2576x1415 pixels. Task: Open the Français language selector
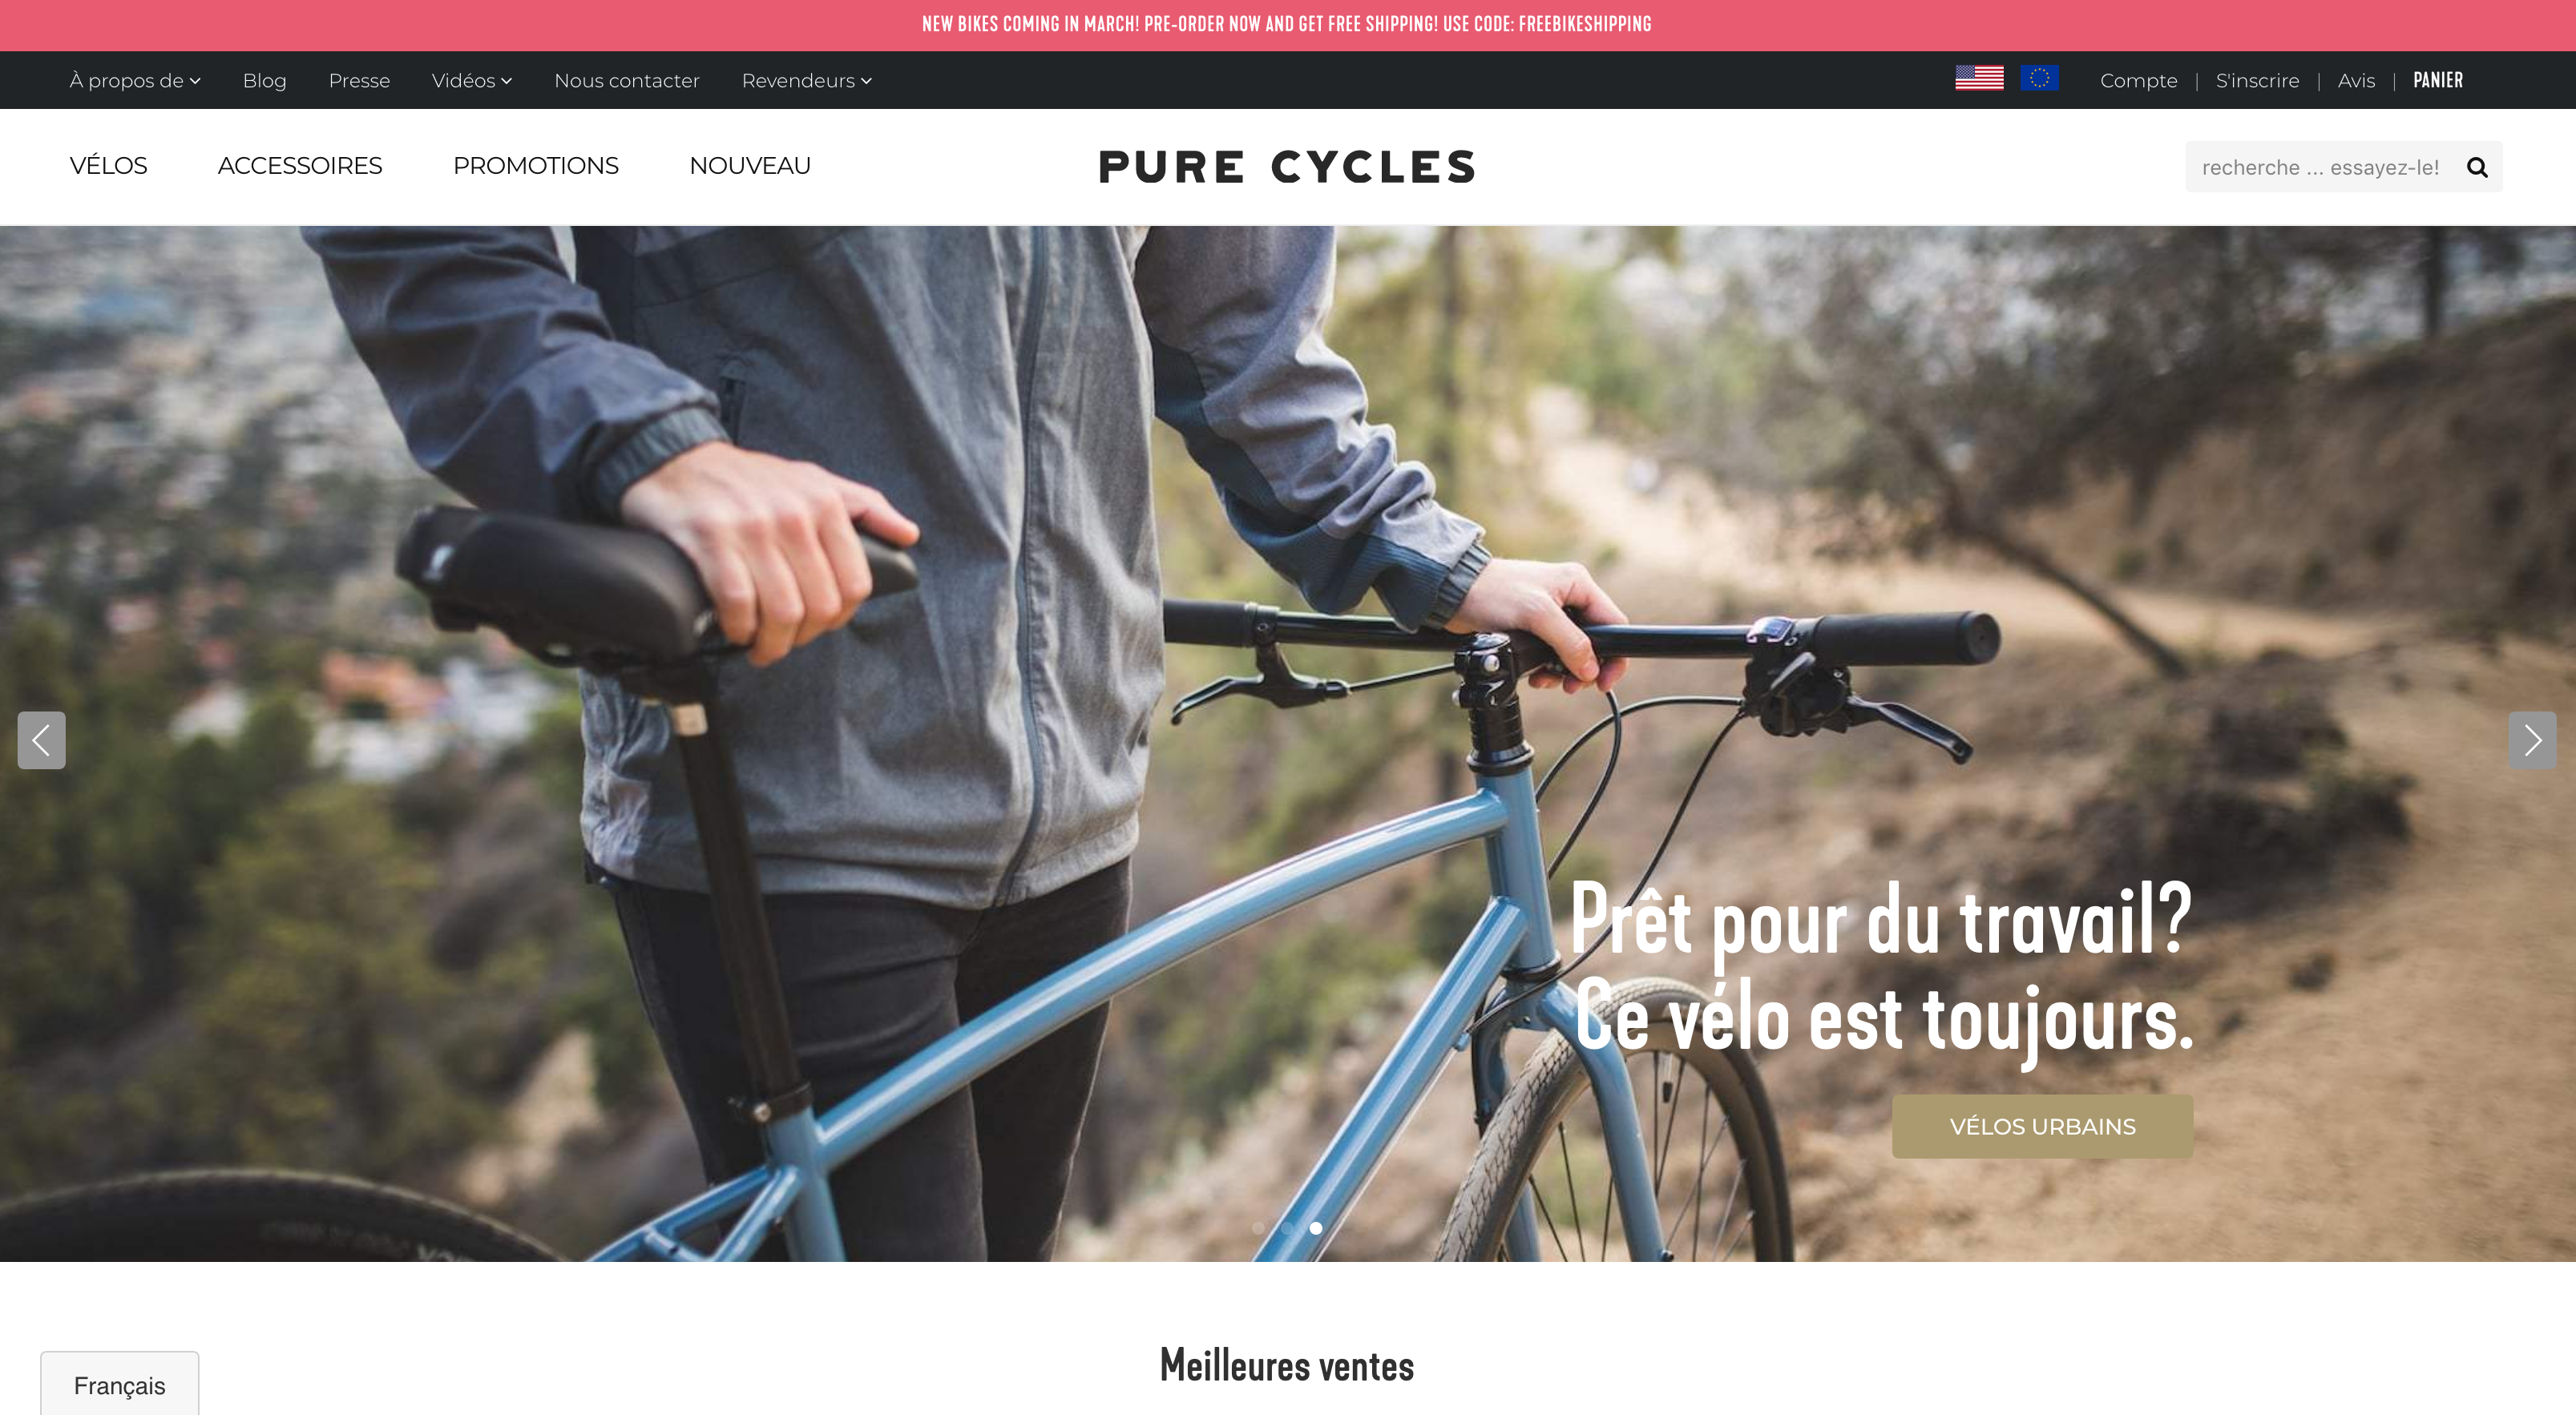pos(120,1384)
